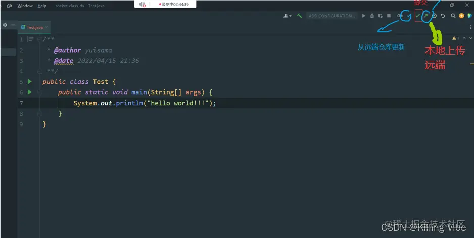
Task: Push commits with the green arrow
Action: coord(425,16)
